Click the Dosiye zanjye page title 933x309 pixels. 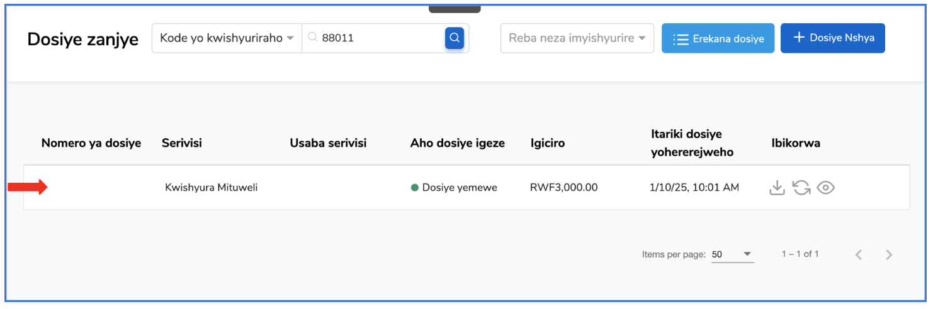(83, 39)
